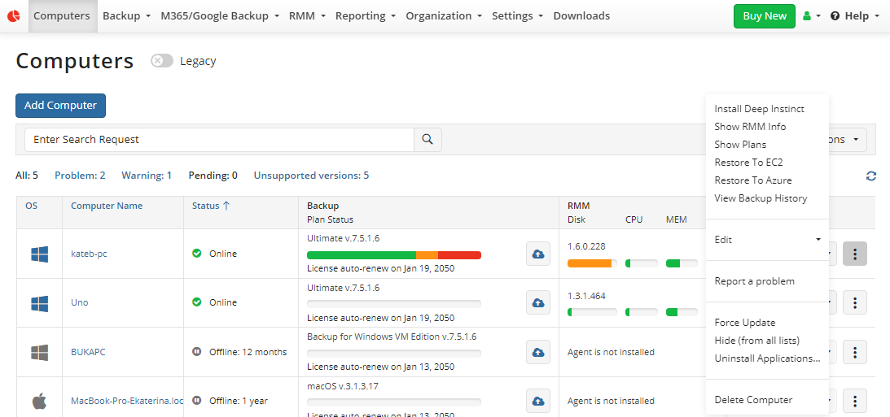The height and width of the screenshot is (417, 890).
Task: Select Delete Computer from the context menu
Action: pyautogui.click(x=753, y=400)
